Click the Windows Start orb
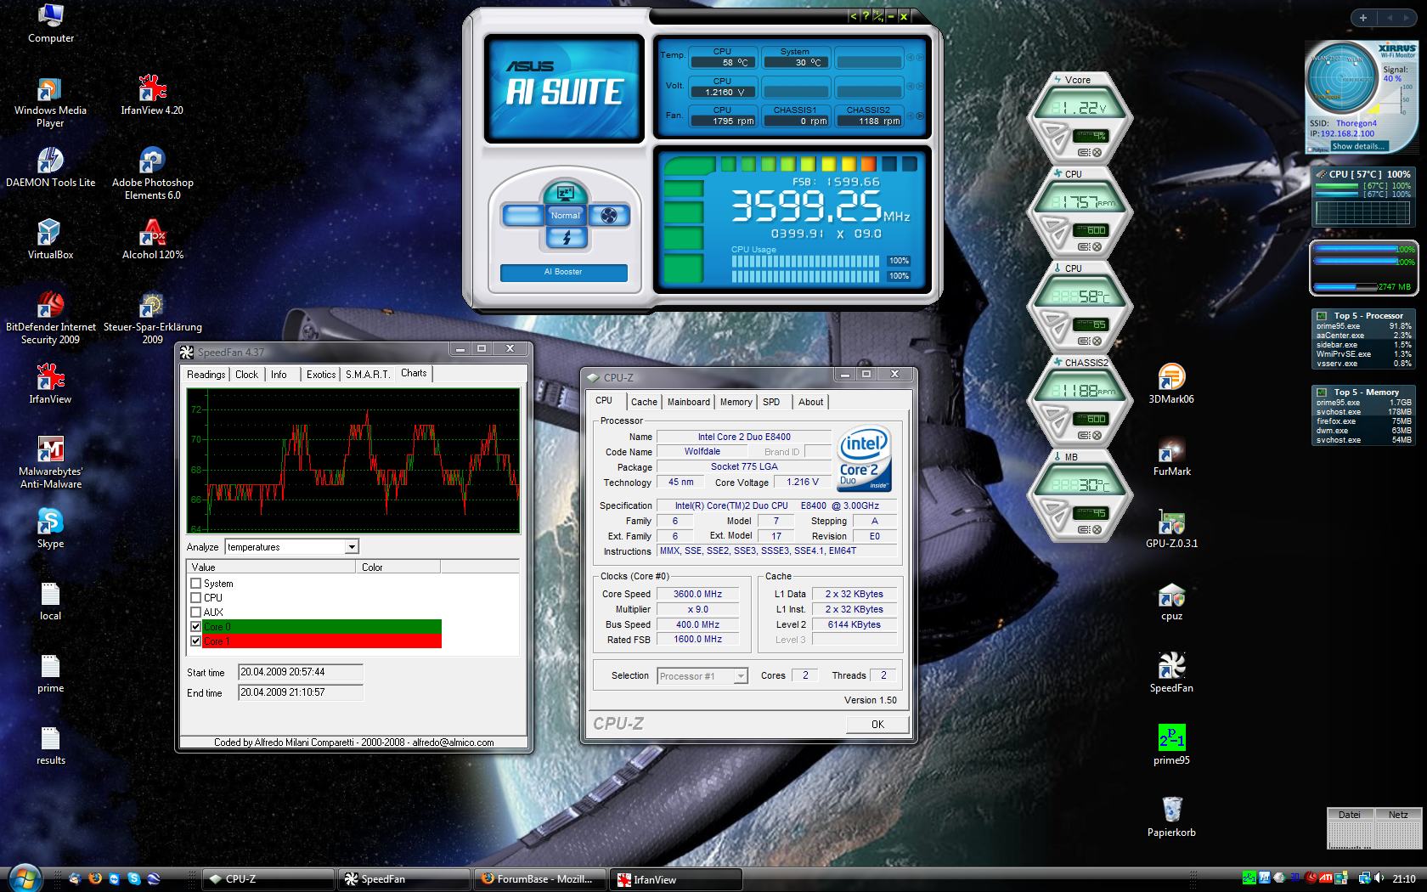The height and width of the screenshot is (892, 1427). tap(24, 878)
